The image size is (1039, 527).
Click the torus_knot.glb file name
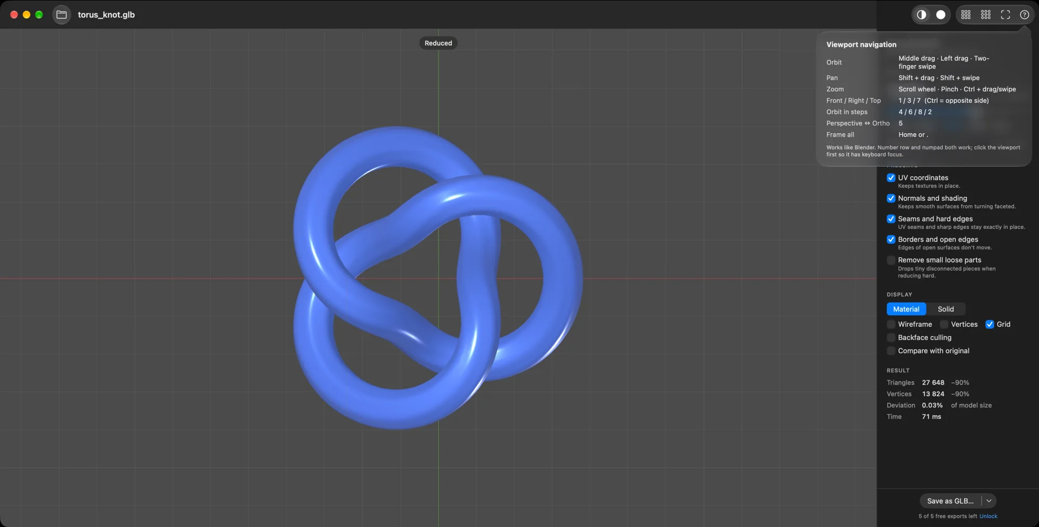106,15
